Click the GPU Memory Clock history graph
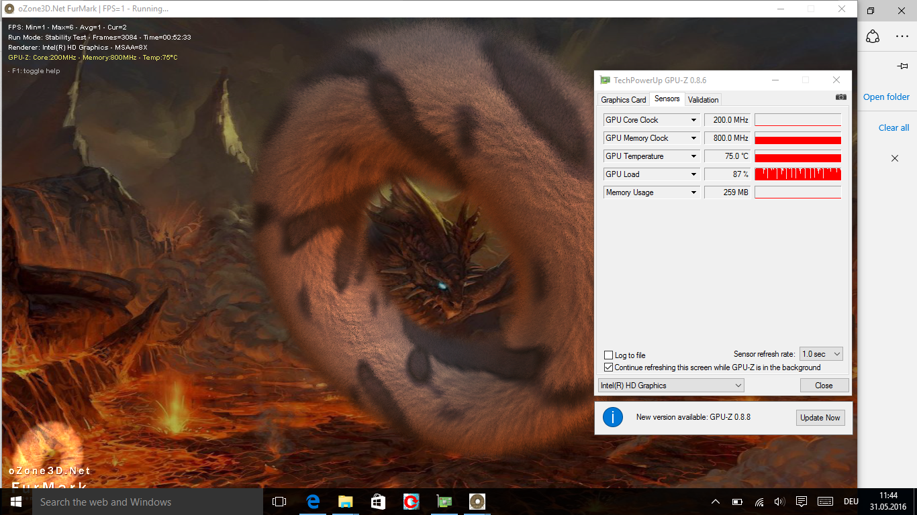Screen dimensions: 917x515 [798, 138]
